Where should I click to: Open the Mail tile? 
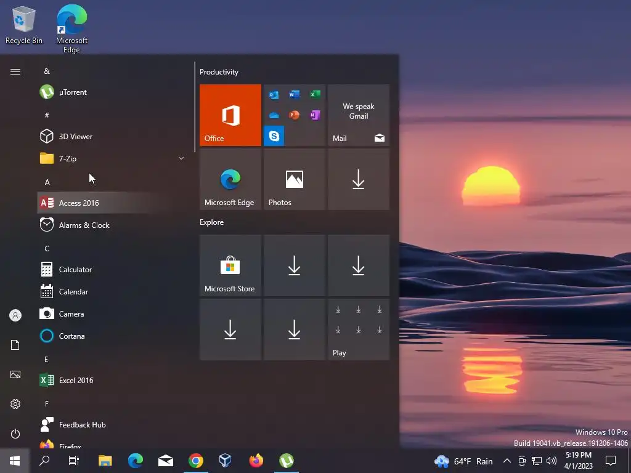click(359, 115)
